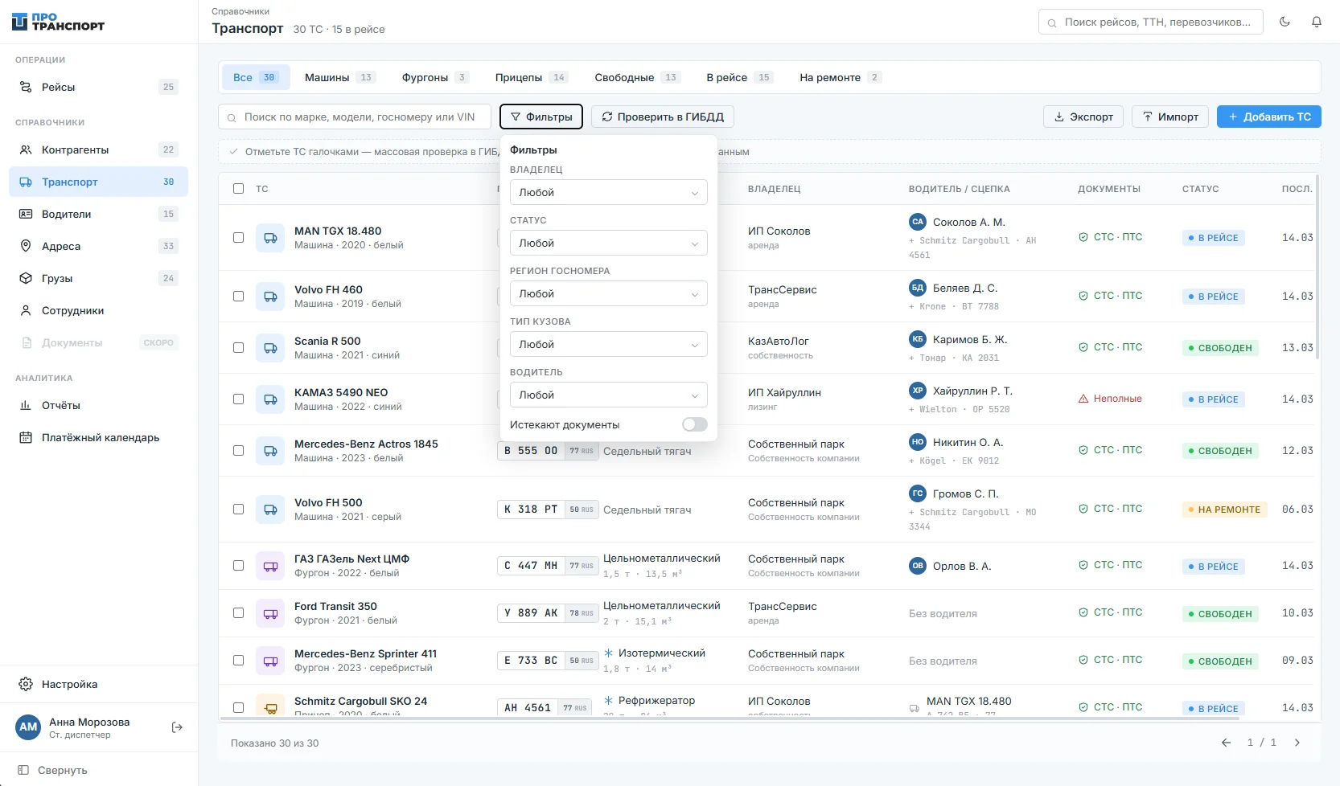Open Статус filter dropdown

(x=609, y=243)
